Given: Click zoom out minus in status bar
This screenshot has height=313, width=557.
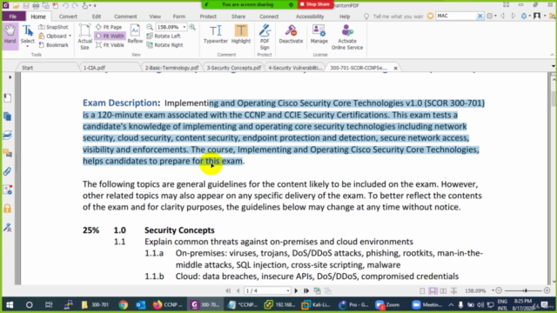Looking at the screenshot, I should 499,290.
